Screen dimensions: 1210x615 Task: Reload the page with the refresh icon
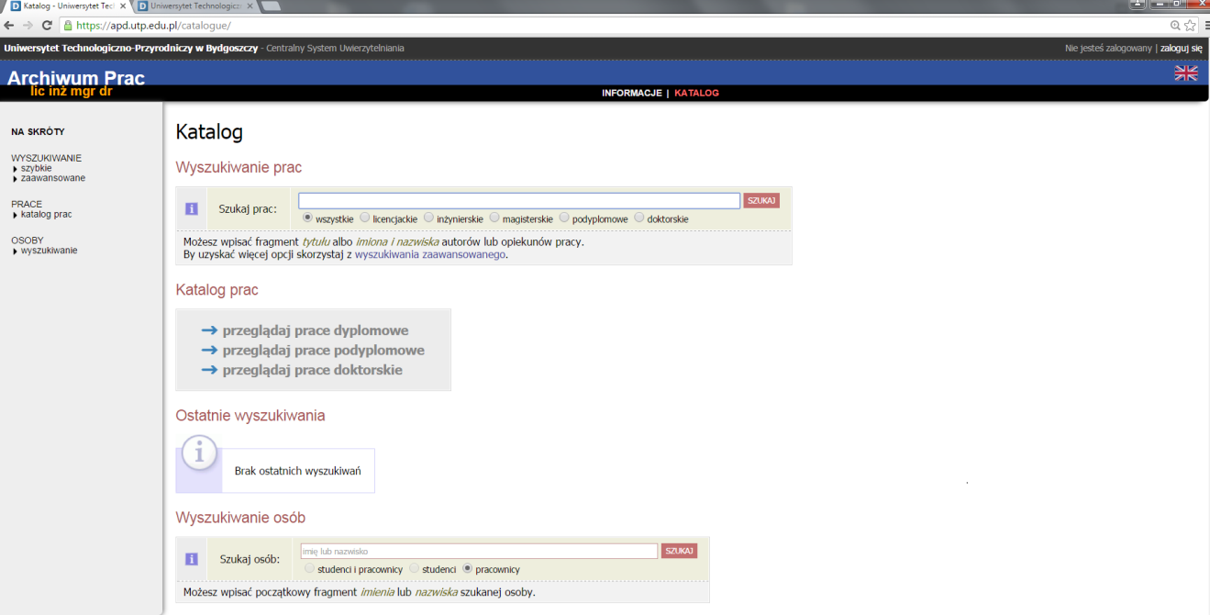[48, 26]
